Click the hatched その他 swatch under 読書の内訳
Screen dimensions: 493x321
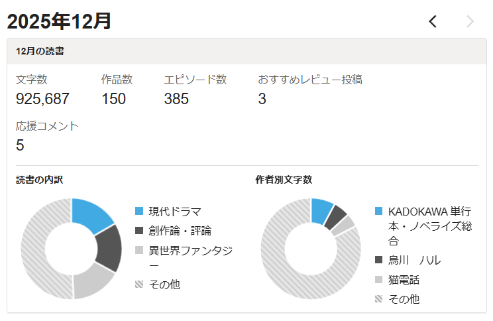tap(139, 284)
